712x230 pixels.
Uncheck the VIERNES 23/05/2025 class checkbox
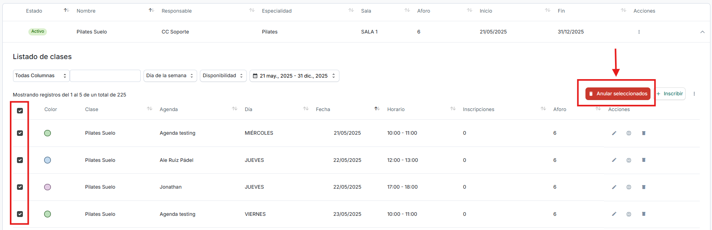20,214
